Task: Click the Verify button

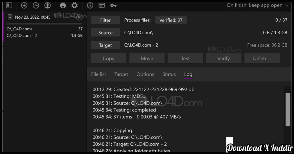Action: (224, 58)
